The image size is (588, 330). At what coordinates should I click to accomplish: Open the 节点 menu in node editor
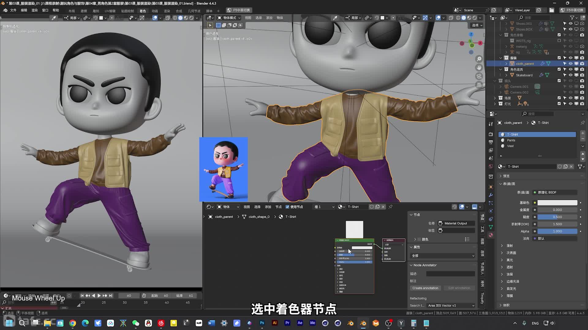[x=278, y=207]
